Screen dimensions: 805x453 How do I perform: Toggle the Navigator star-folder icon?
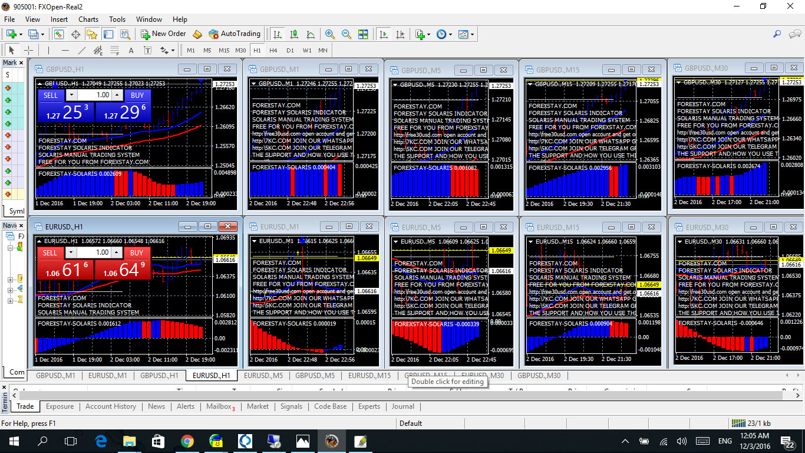(92, 34)
